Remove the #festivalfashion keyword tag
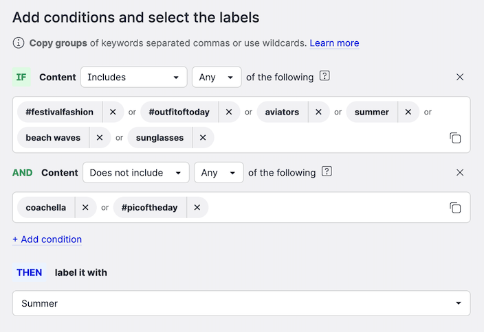Image resolution: width=484 pixels, height=332 pixels. click(113, 112)
